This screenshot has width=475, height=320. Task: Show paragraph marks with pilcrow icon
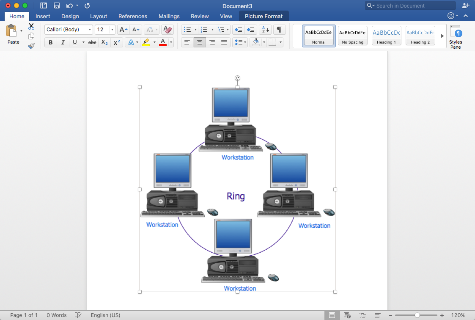[x=279, y=30]
